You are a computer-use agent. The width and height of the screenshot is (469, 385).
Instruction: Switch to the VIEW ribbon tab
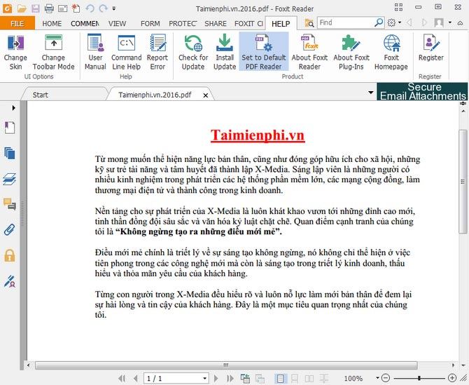pyautogui.click(x=117, y=23)
